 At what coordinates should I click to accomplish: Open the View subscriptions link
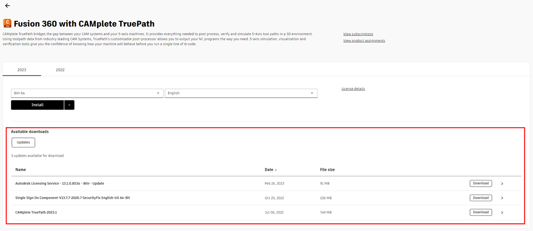pos(358,34)
